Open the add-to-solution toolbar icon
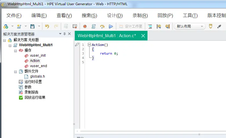226x138 pixels. point(6,26)
